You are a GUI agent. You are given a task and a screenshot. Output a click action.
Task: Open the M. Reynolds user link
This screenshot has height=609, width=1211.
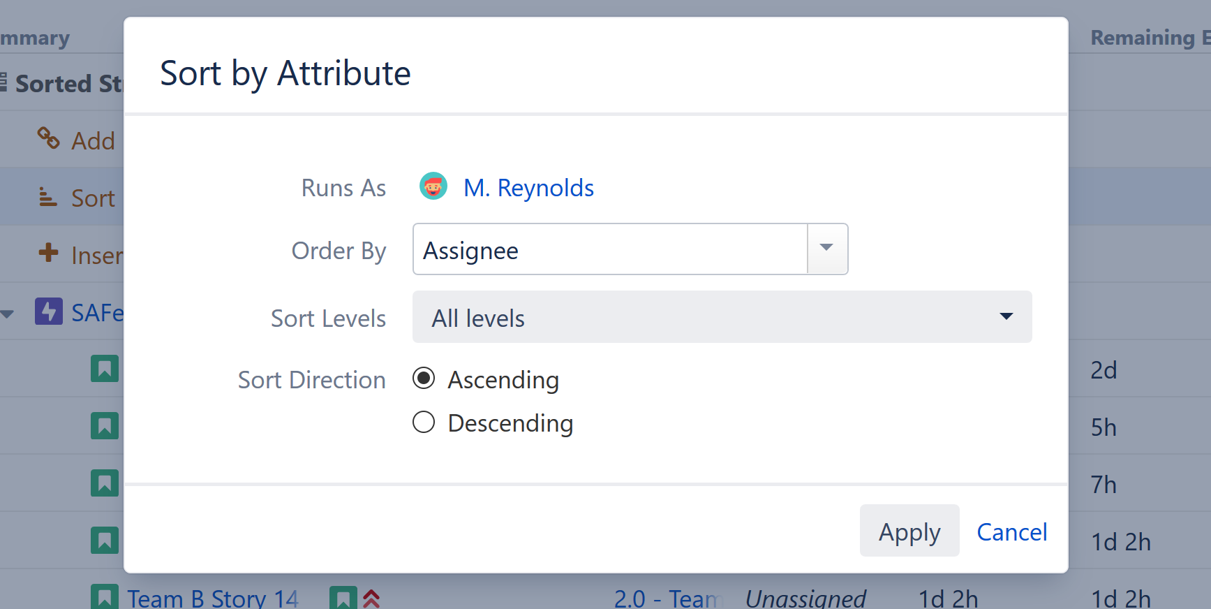tap(528, 188)
